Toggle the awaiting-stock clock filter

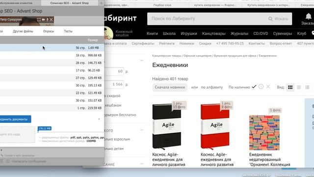[261, 87]
